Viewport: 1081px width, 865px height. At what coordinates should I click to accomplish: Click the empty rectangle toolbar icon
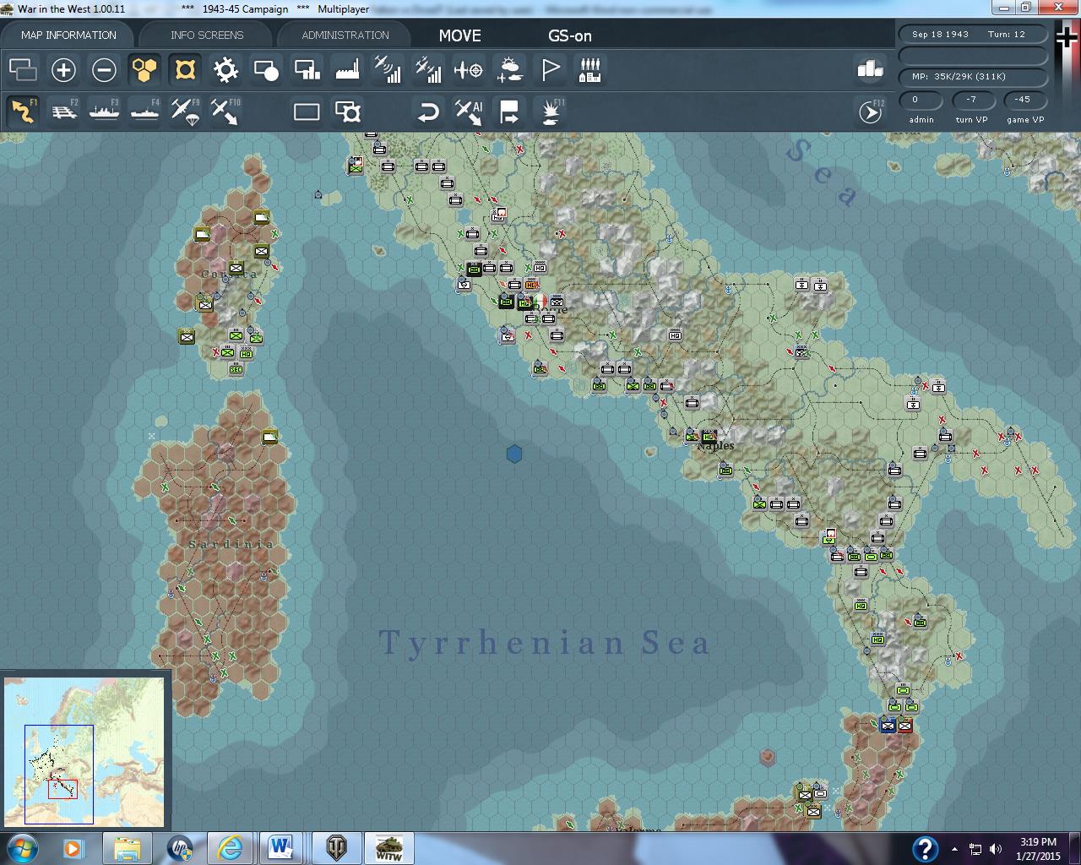(x=307, y=112)
